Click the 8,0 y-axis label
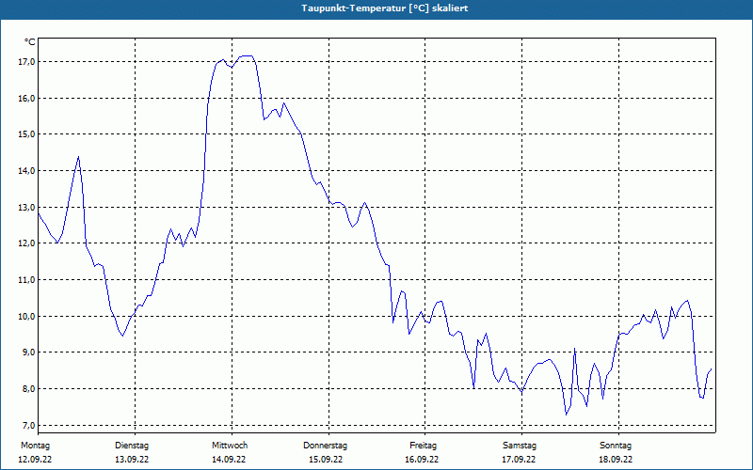The width and height of the screenshot is (753, 470). click(x=28, y=388)
